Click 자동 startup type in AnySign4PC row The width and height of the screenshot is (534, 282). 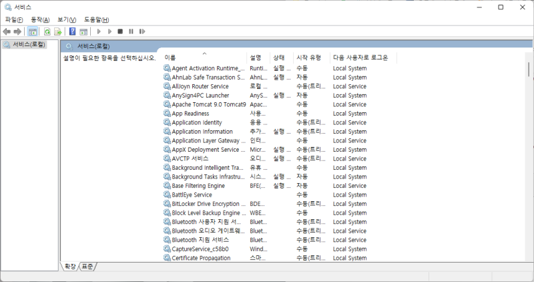302,95
